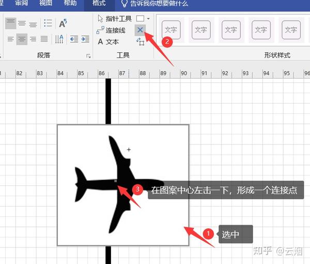This screenshot has width=310, height=264.
Task: Select the 格式 ribbon tab
Action: pos(99,3)
